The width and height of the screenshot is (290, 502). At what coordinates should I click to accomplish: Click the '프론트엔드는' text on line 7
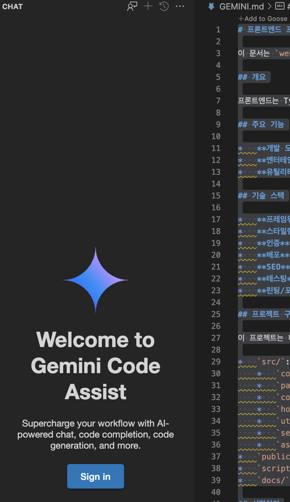click(258, 101)
